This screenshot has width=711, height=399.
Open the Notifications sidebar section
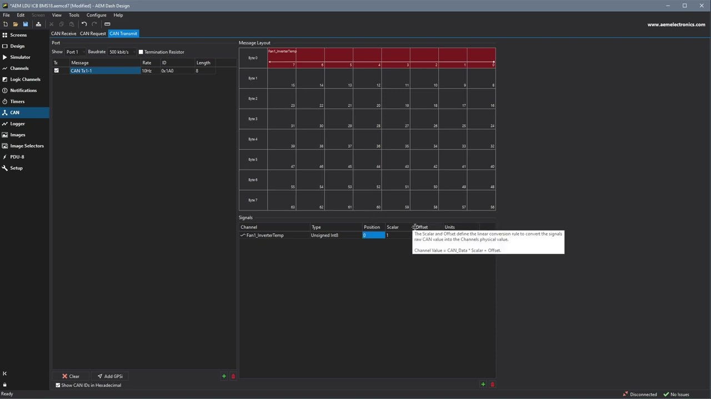[24, 90]
